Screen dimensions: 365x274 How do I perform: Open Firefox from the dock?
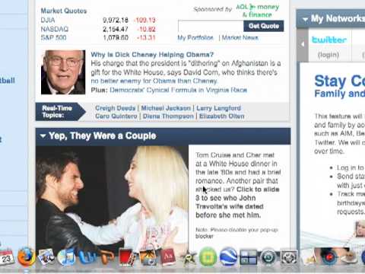(26, 256)
